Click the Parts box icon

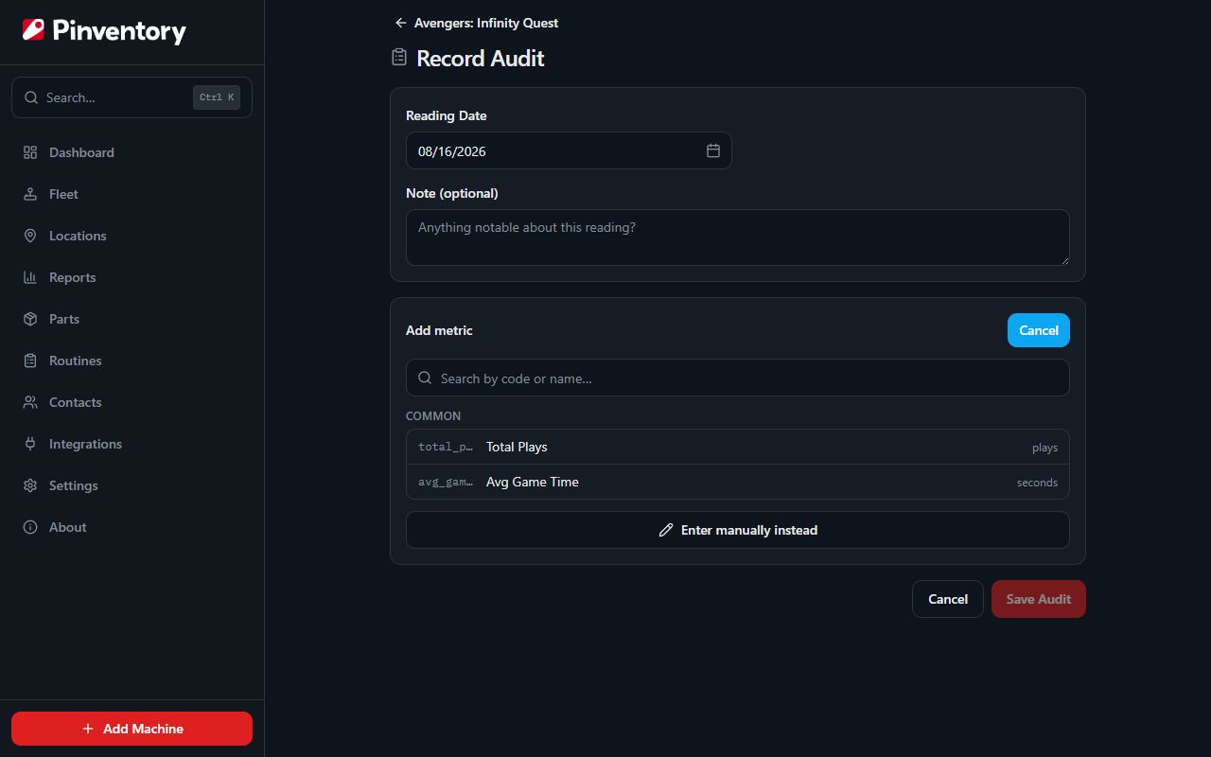tap(30, 319)
